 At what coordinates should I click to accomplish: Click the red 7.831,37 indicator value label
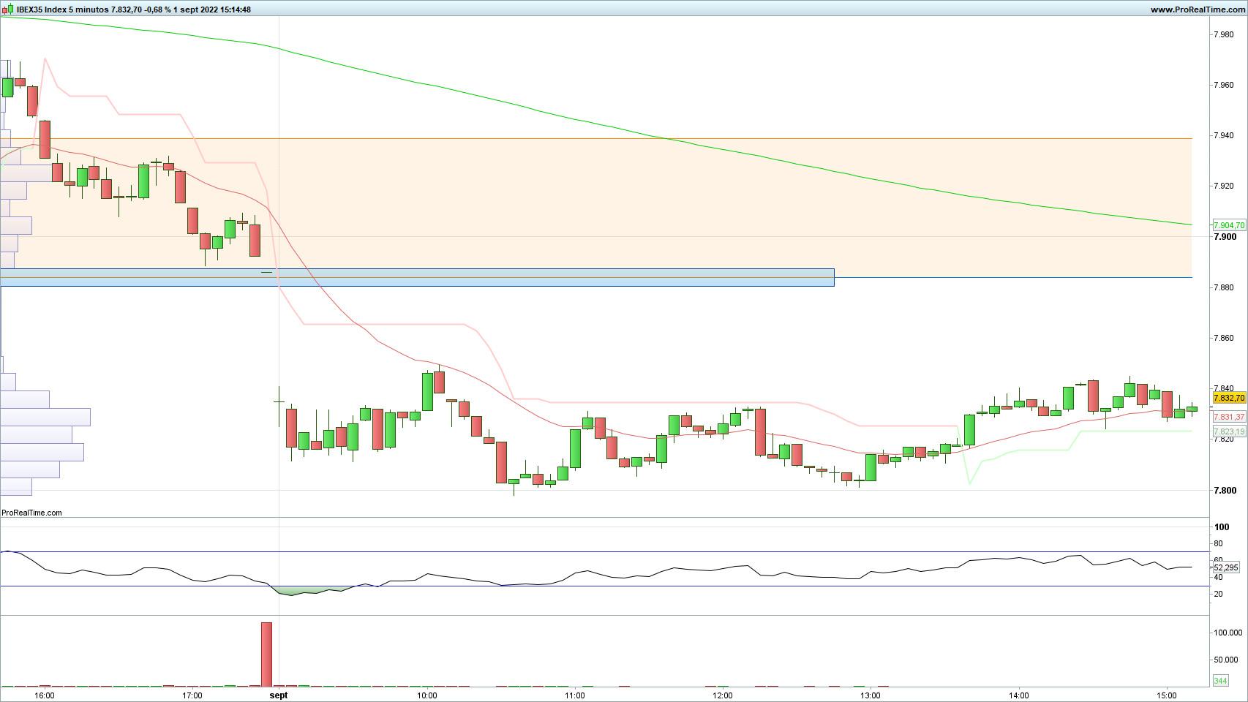coord(1228,417)
